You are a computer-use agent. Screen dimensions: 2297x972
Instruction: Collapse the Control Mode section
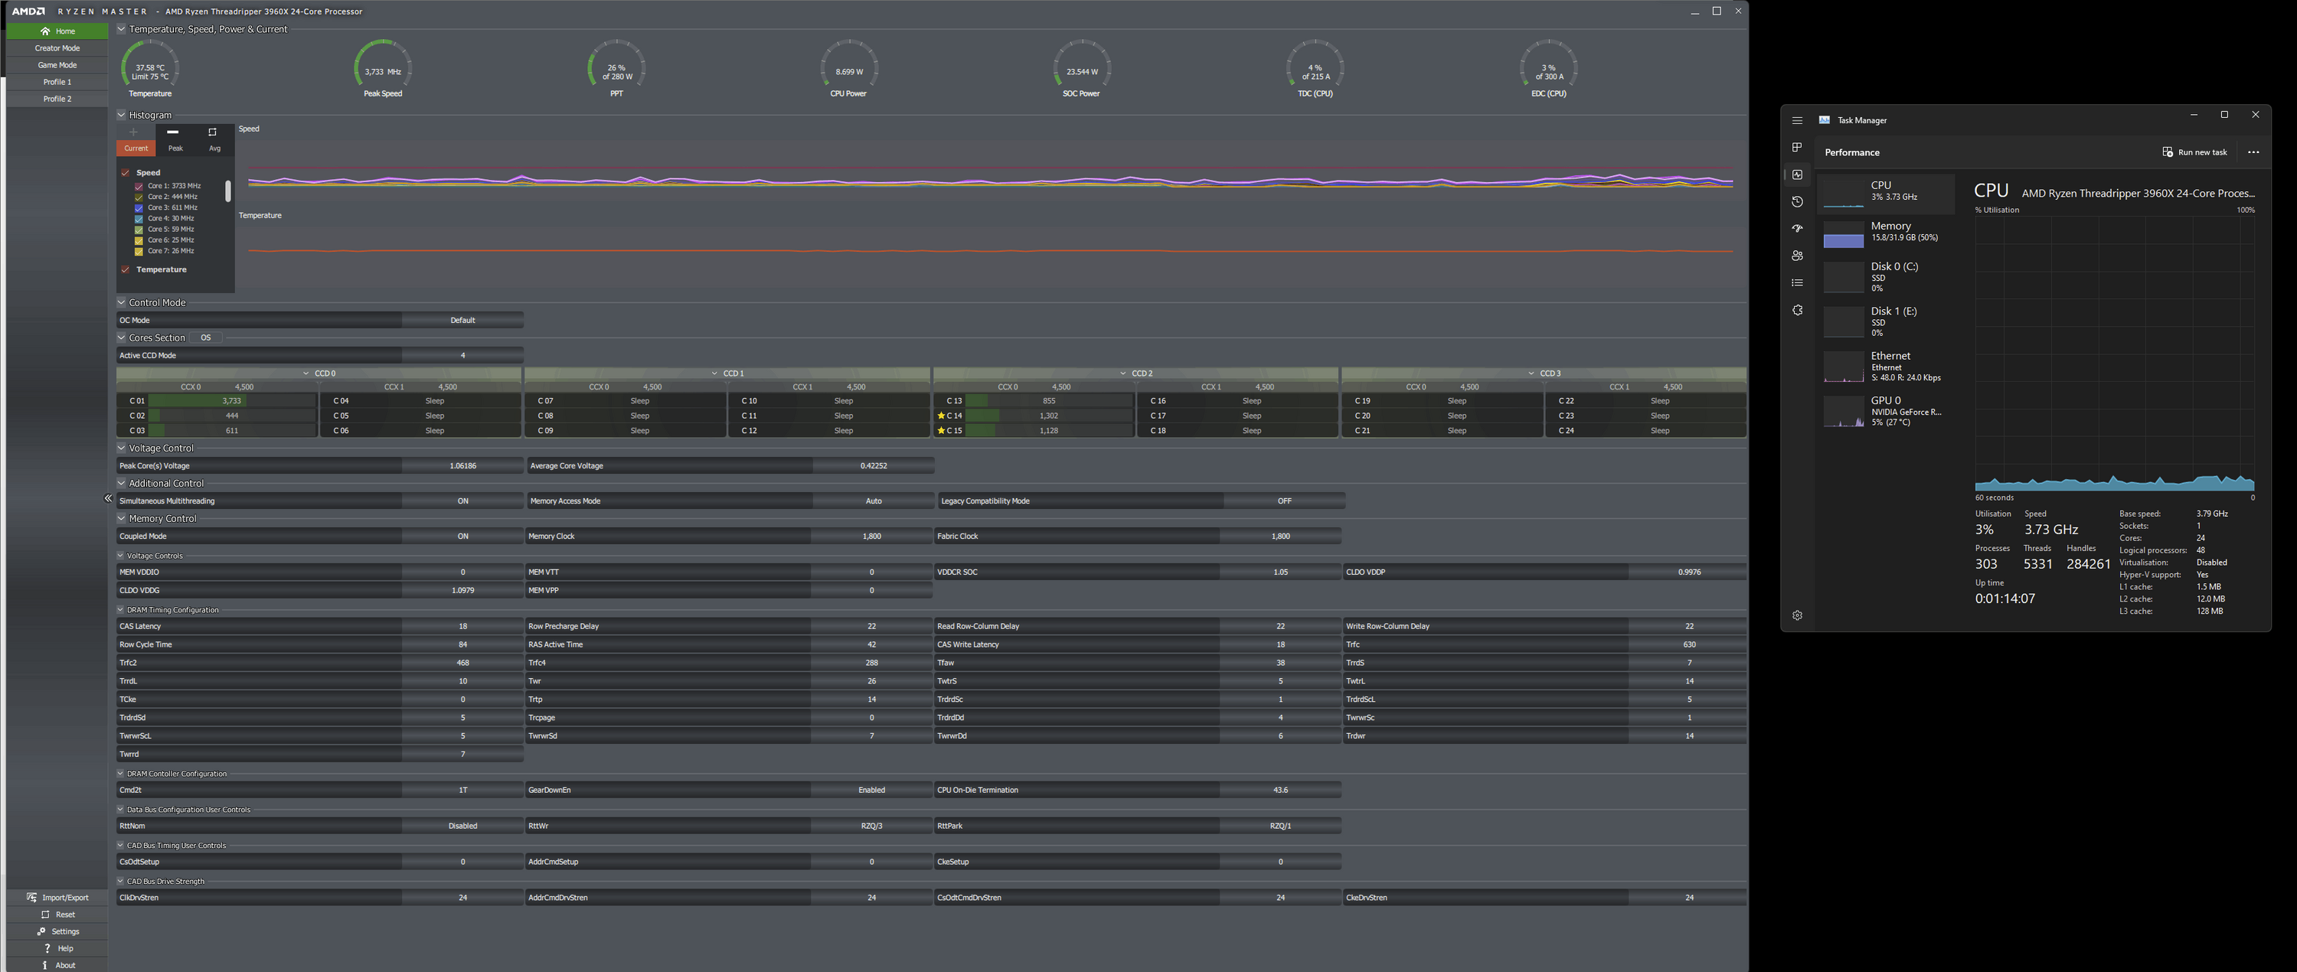(x=121, y=302)
